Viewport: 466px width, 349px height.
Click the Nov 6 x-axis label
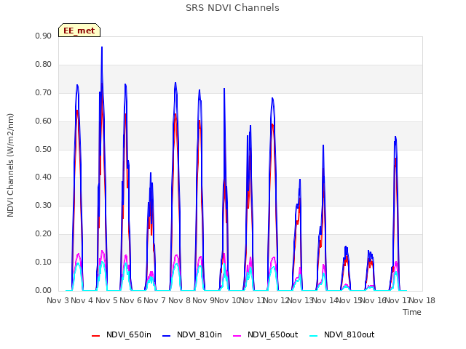130,300
